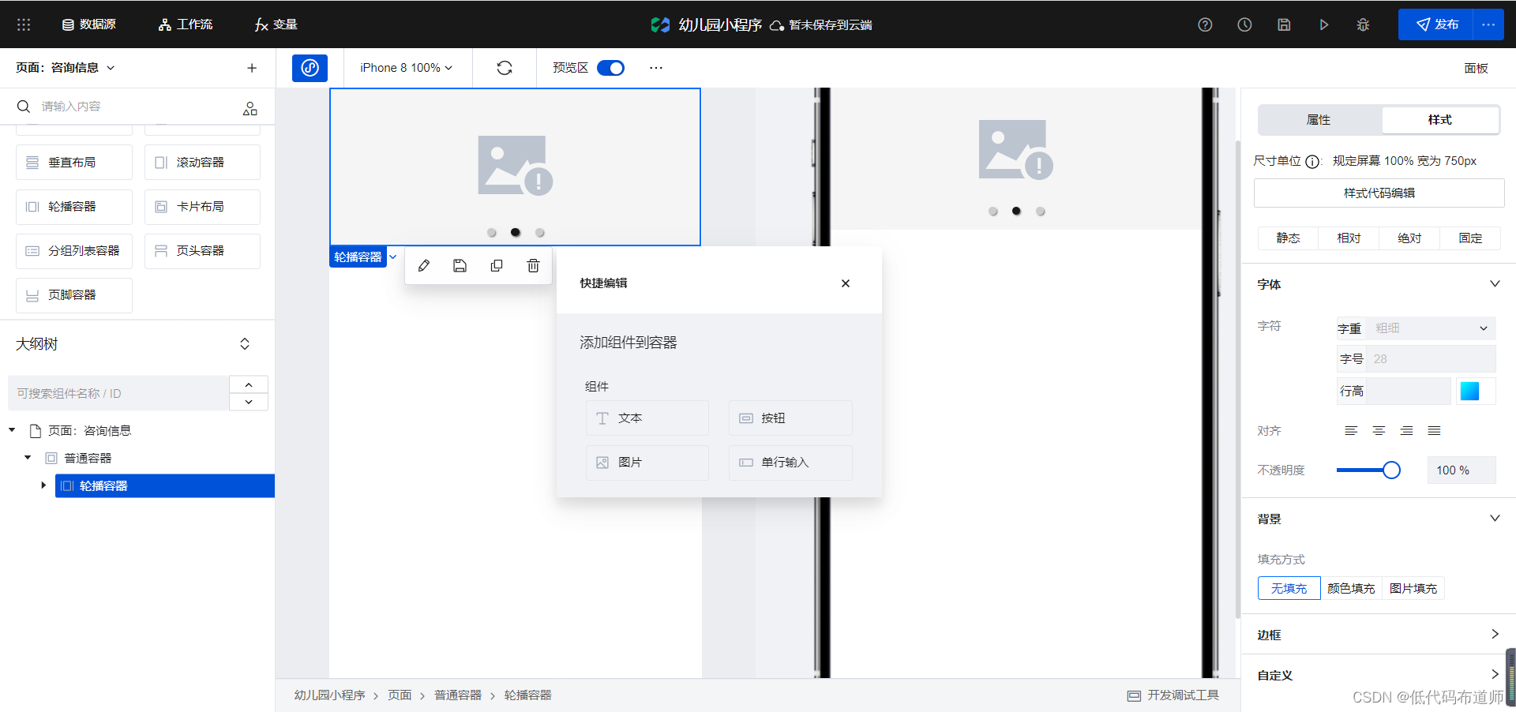Select the 轮播容器 component in palette
Viewport: 1516px width, 712px height.
[x=74, y=206]
